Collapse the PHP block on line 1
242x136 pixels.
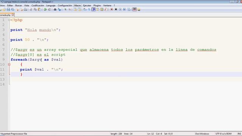9,20
